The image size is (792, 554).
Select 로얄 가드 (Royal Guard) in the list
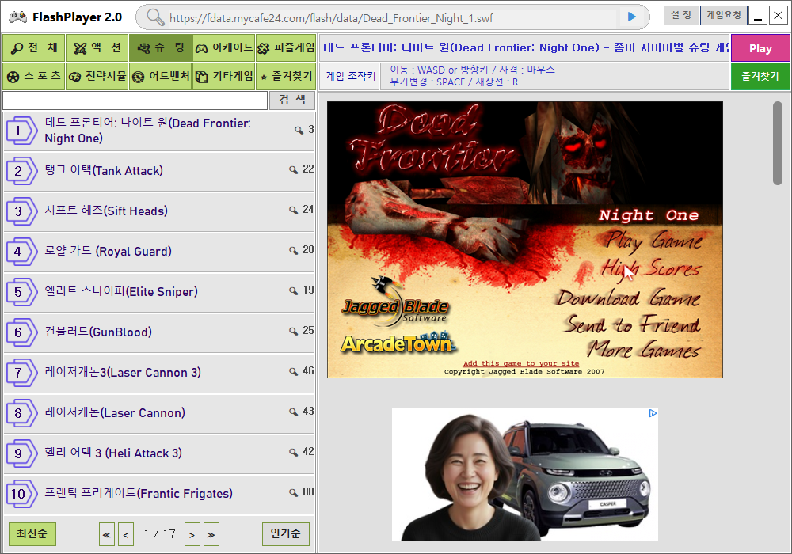pos(159,252)
